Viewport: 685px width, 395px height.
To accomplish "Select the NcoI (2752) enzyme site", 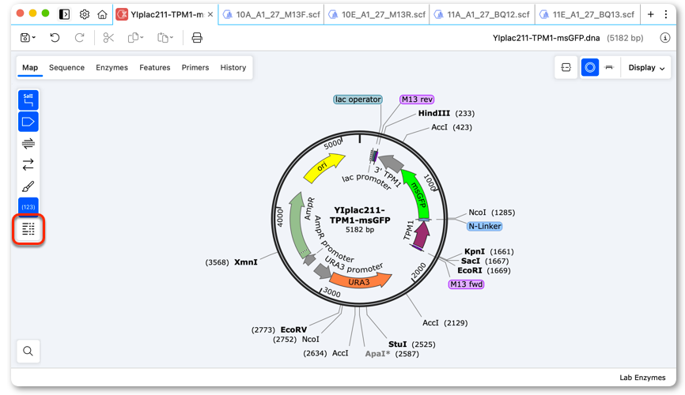I will pos(296,340).
